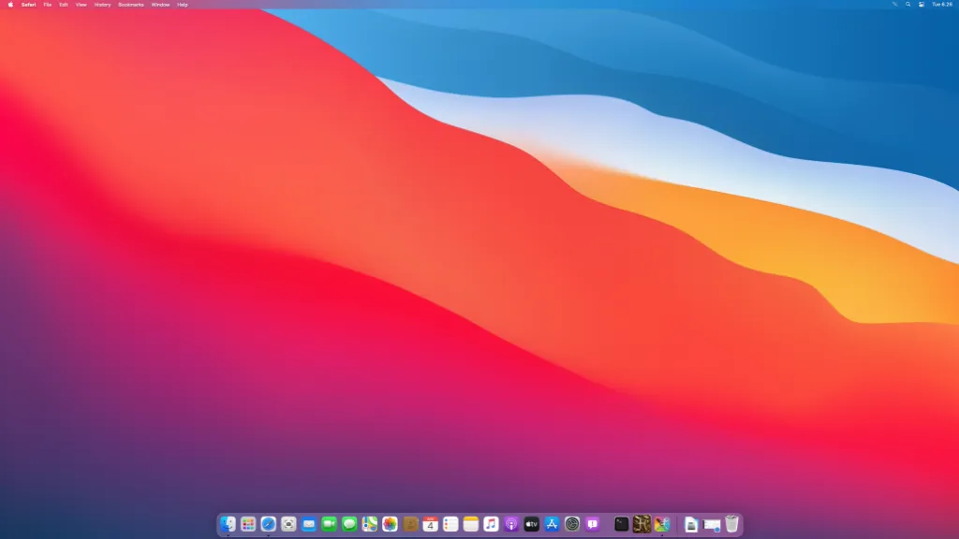The width and height of the screenshot is (959, 539).
Task: Open Spotlight search in the menu bar
Action: pos(907,5)
